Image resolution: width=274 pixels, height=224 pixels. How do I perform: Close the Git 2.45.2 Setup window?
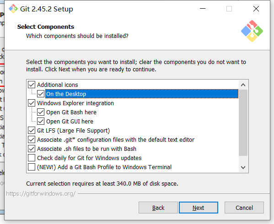tap(256, 9)
